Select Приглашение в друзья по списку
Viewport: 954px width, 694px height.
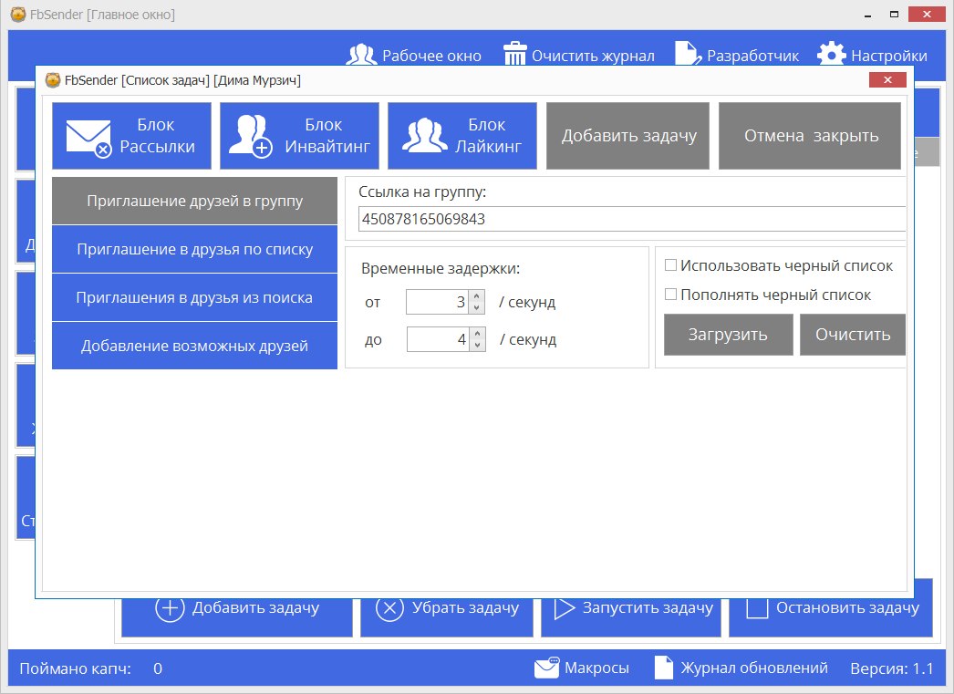(x=194, y=249)
